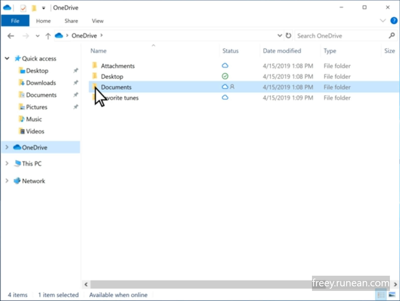400x301 pixels.
Task: Click the horizontal scrollbar left arrow
Action: (86, 284)
